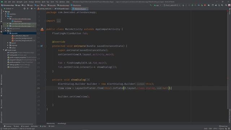Click the CRLF line separator status entry
This screenshot has height=130, width=231.
pyautogui.click(x=210, y=129)
